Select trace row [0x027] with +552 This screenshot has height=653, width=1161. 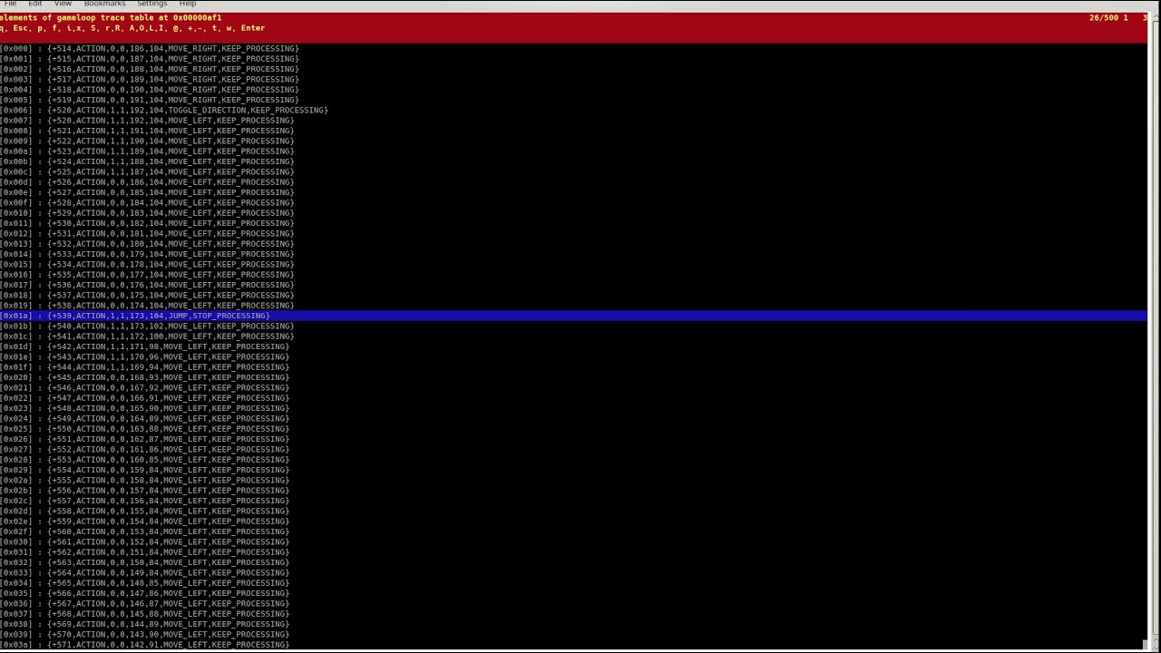tap(145, 450)
